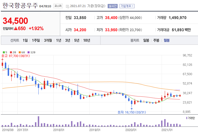Viewport: 198px width, 135px height.
Task: Click the 상한가 44,000 text
Action: [130, 18]
